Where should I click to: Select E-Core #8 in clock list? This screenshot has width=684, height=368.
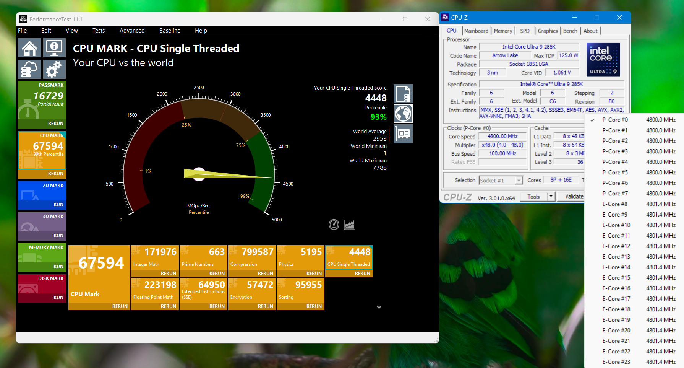(x=634, y=204)
